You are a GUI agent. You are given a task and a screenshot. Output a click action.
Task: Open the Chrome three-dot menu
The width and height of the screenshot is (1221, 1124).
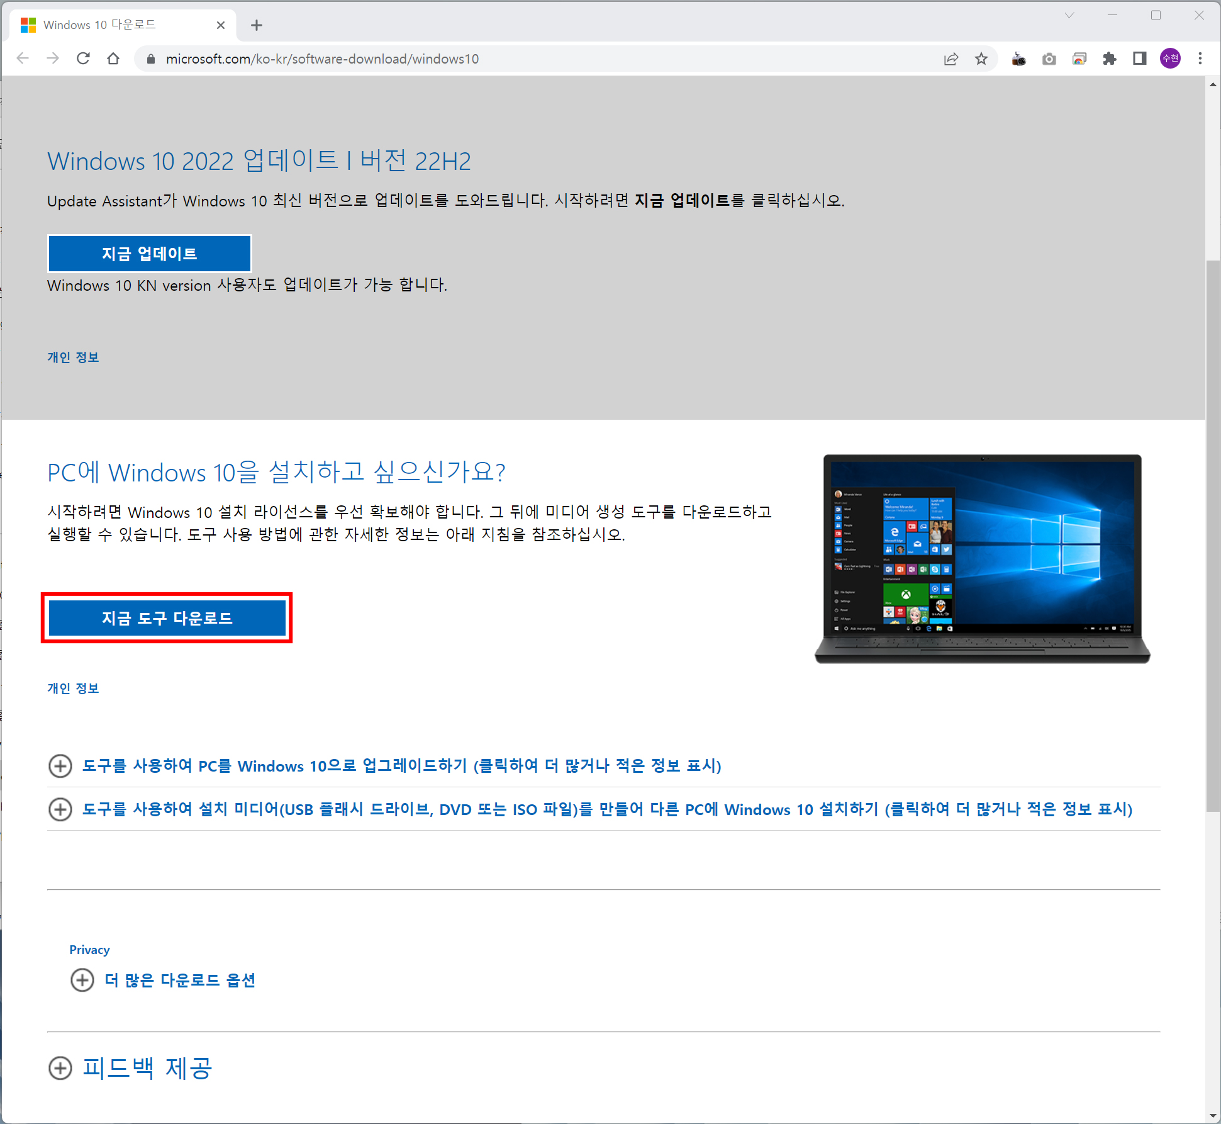coord(1200,59)
